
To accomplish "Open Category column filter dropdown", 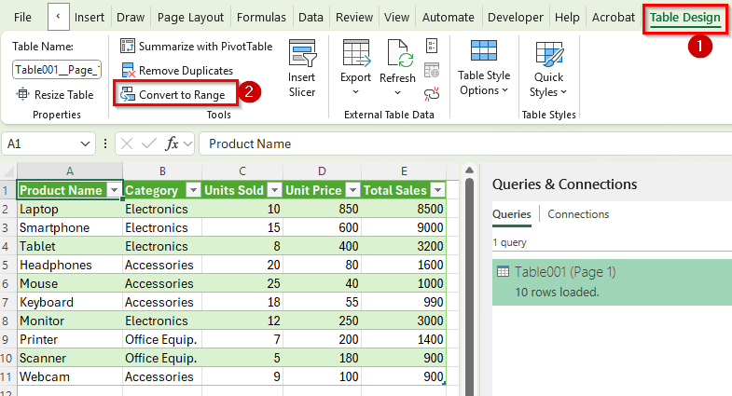I will tap(193, 190).
